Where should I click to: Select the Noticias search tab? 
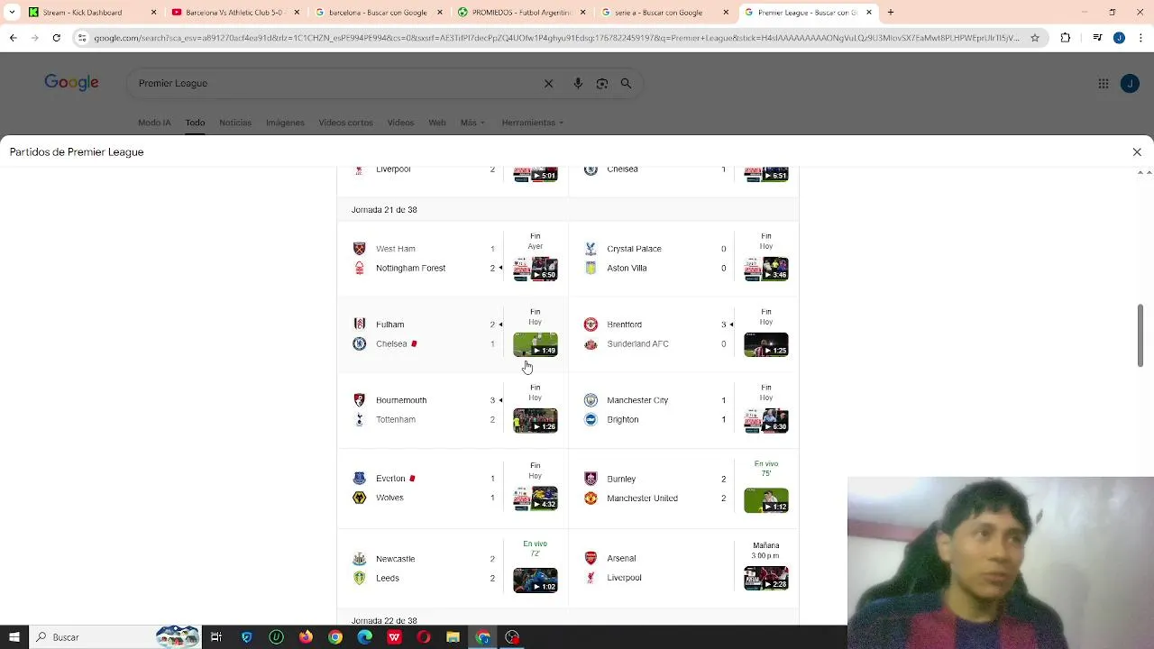click(235, 123)
